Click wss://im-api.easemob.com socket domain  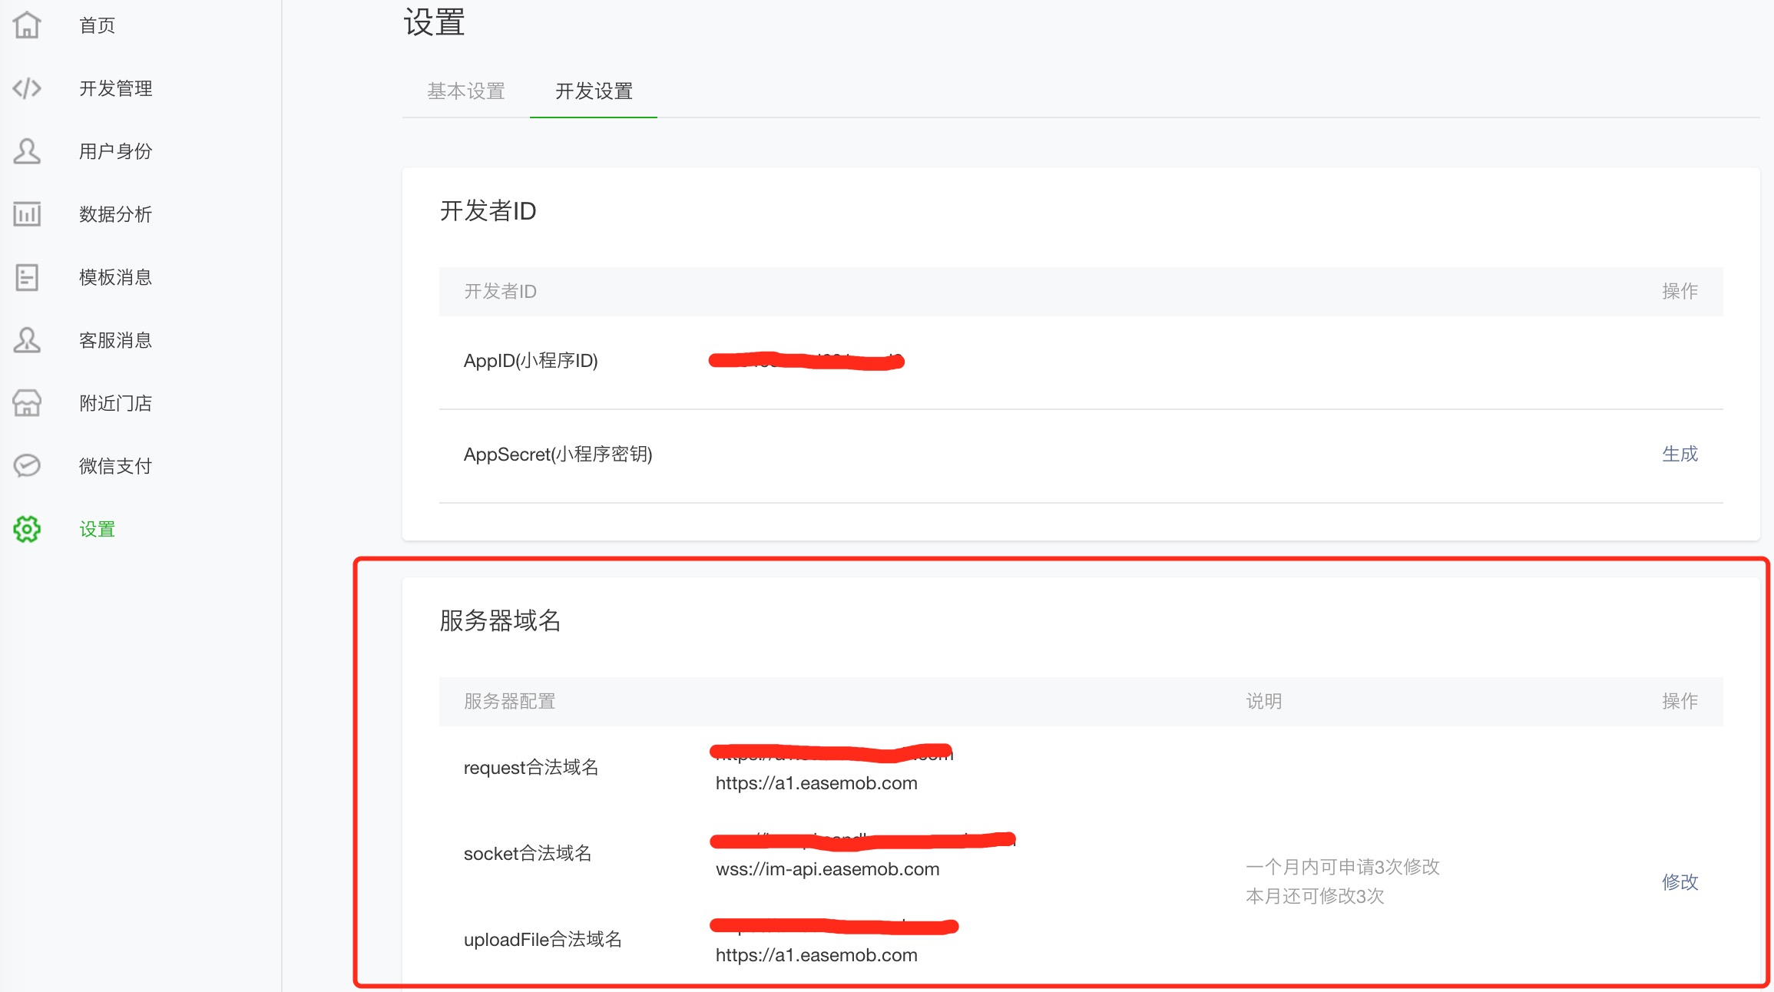pos(828,869)
